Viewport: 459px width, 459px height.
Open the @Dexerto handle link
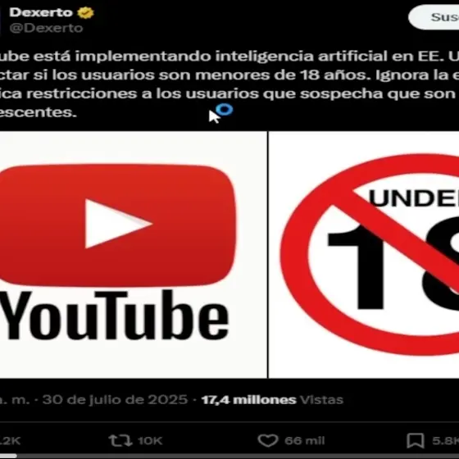(46, 28)
